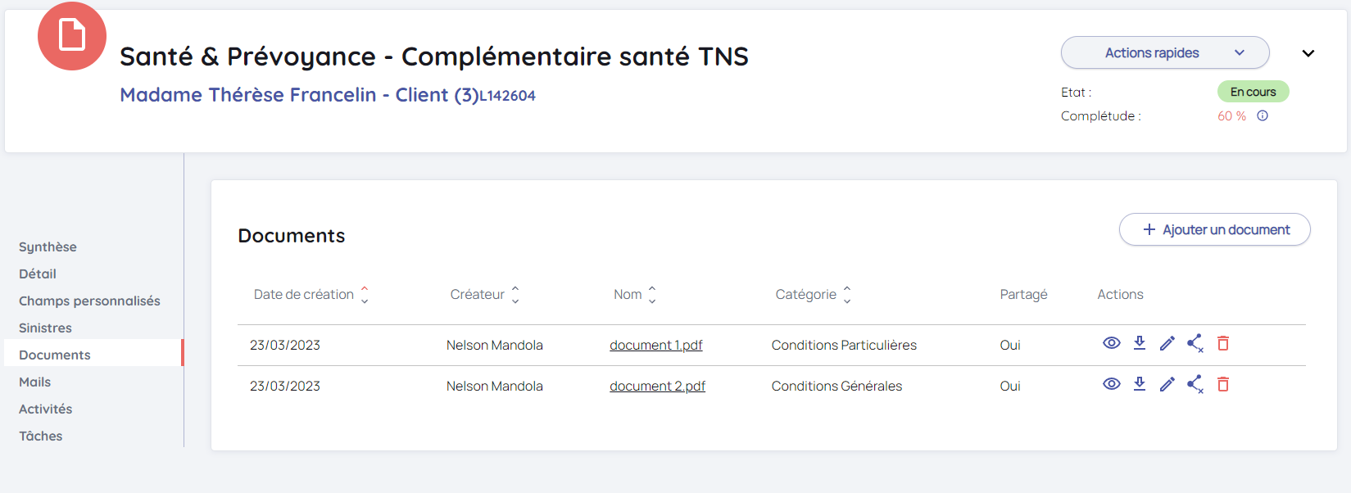Click the red contract document icon
This screenshot has width=1351, height=493.
(72, 36)
